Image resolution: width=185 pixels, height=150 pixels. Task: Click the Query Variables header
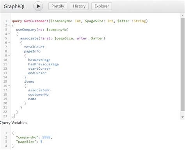(x=14, y=123)
